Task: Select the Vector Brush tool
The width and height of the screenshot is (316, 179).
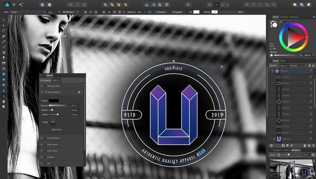Action: [x=3, y=47]
